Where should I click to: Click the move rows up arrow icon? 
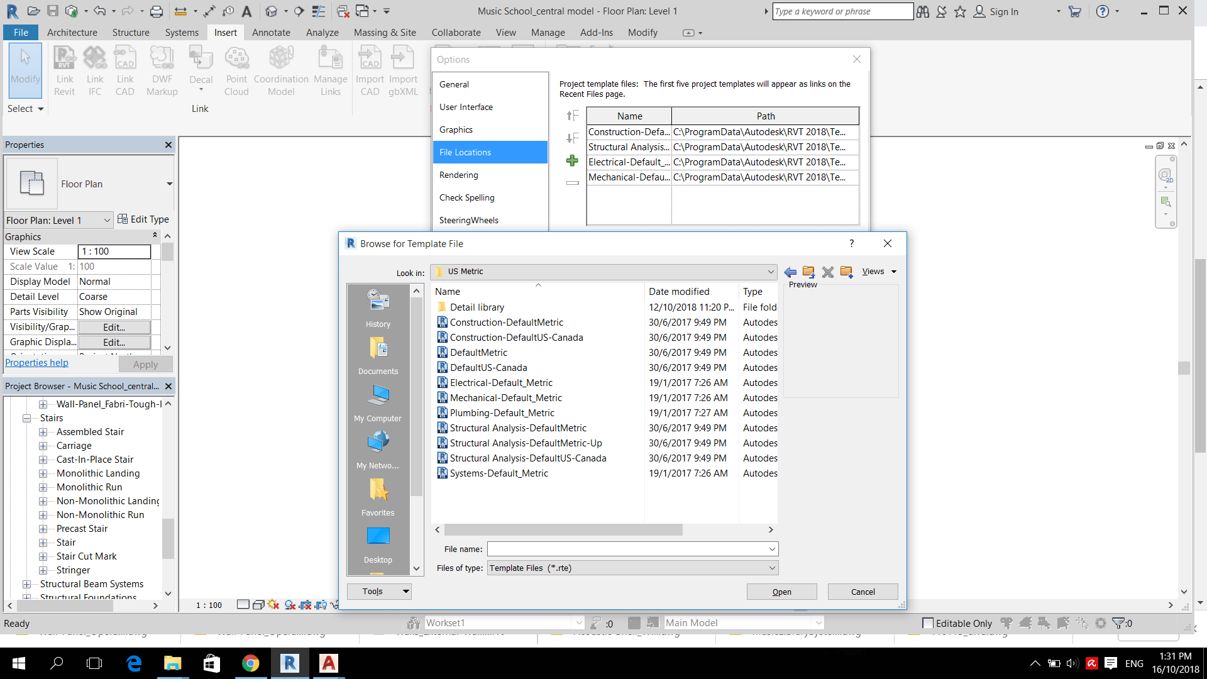(x=572, y=116)
